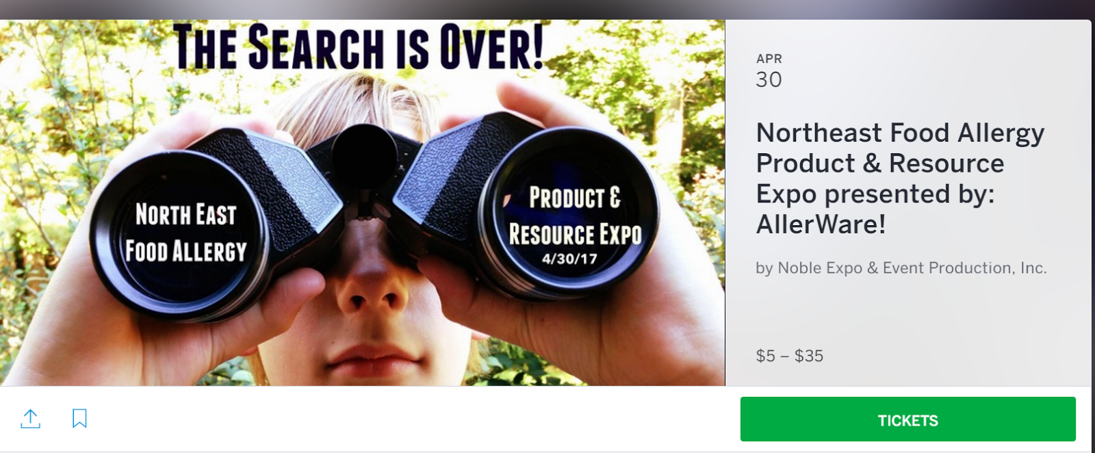Click the 4/30/17 date inside the lens
Image resolution: width=1095 pixels, height=453 pixels.
[x=569, y=259]
